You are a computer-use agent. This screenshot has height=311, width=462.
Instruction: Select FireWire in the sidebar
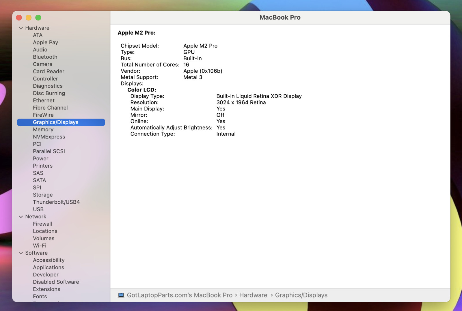point(43,115)
